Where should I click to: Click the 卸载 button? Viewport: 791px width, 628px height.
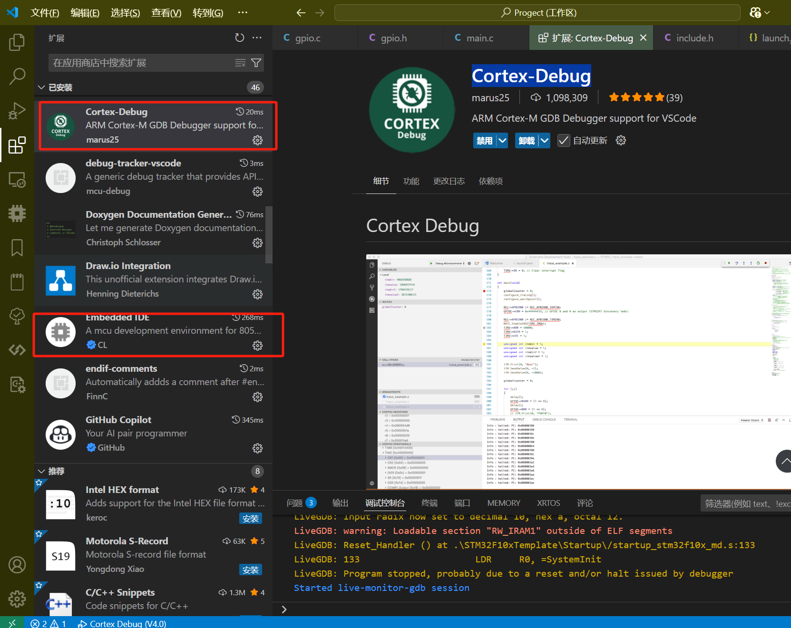(x=527, y=140)
